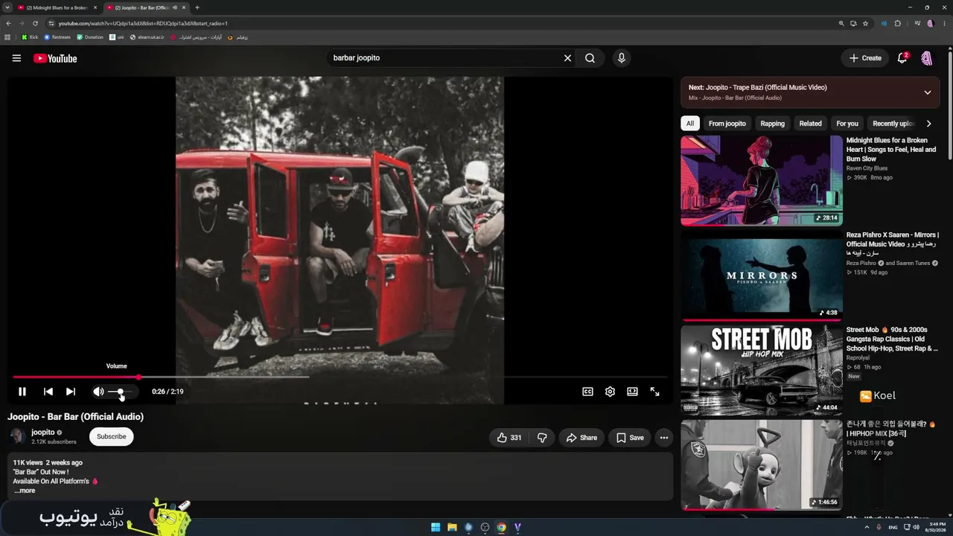The image size is (953, 536).
Task: Switch to Midnight Blues browser tab
Action: (57, 7)
